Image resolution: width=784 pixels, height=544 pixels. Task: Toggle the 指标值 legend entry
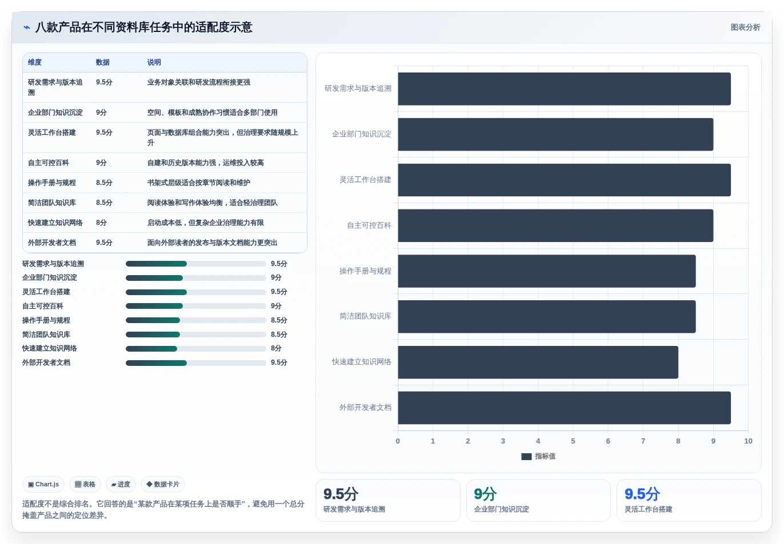pyautogui.click(x=538, y=457)
